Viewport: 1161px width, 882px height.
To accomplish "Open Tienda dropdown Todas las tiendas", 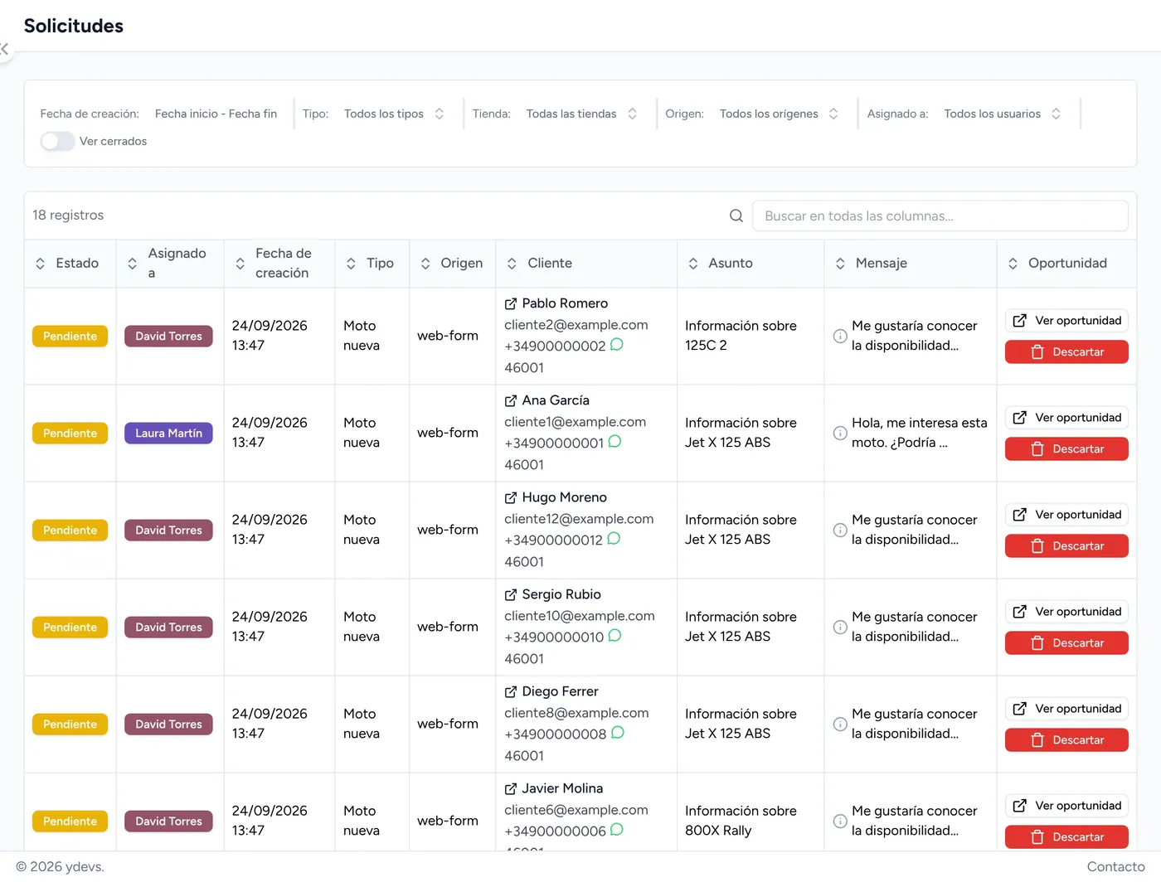I will [x=582, y=114].
